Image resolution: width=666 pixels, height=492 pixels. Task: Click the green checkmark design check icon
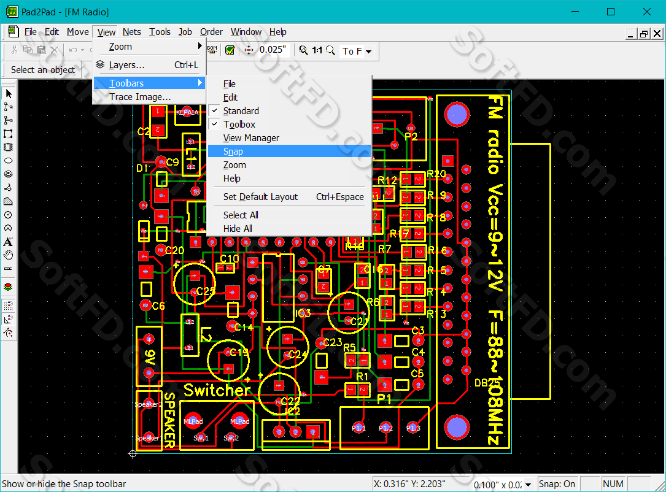pyautogui.click(x=230, y=50)
